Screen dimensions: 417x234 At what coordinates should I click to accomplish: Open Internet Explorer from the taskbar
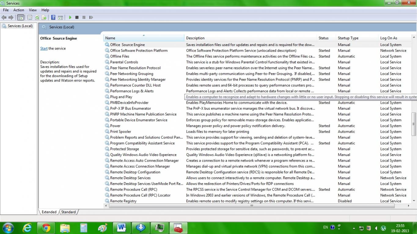pyautogui.click(x=27, y=228)
